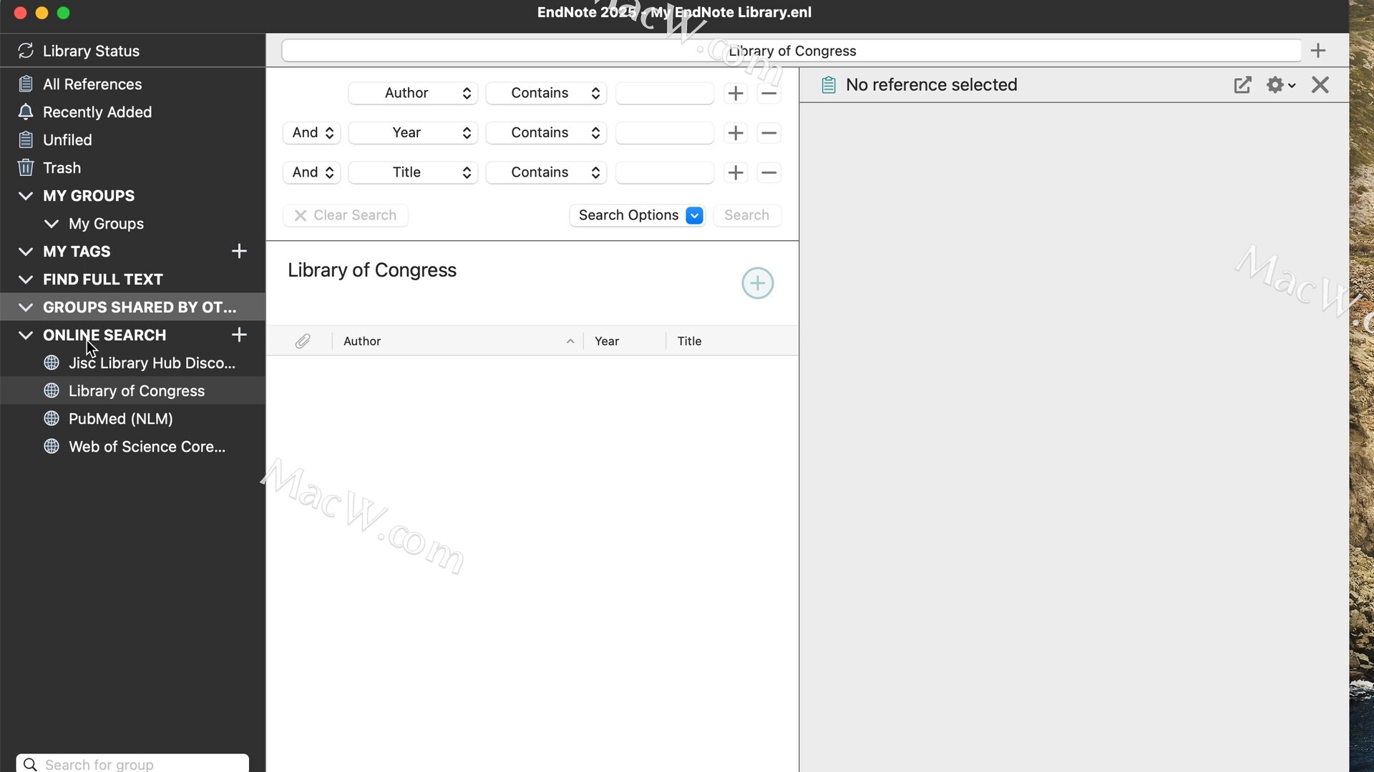Click the Year search value field
The height and width of the screenshot is (772, 1374).
(665, 132)
